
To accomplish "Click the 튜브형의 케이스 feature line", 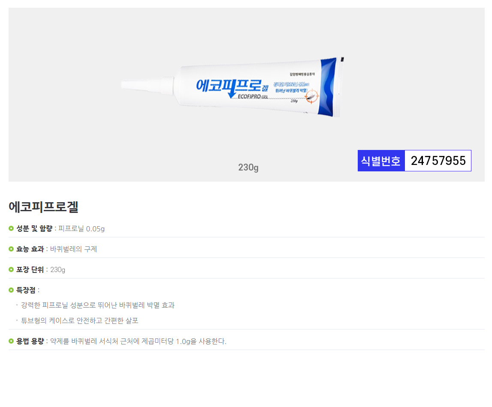I will click(x=80, y=320).
